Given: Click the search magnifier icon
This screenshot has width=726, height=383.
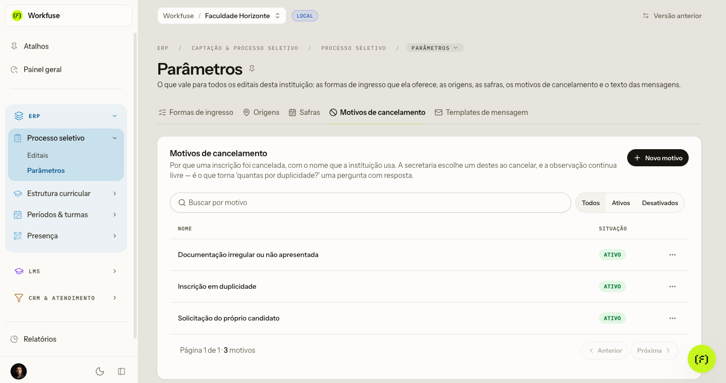Looking at the screenshot, I should tap(182, 203).
